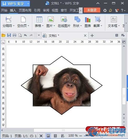Insert a Chart (图表) icon
128x139 pixels.
pos(88,20)
